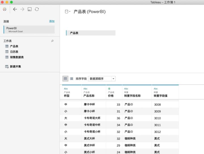Click the 卡布奇诺大杯 cell

coord(94,118)
